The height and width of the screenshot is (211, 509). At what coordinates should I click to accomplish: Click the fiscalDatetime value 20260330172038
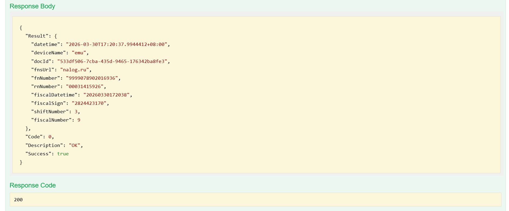tap(107, 95)
